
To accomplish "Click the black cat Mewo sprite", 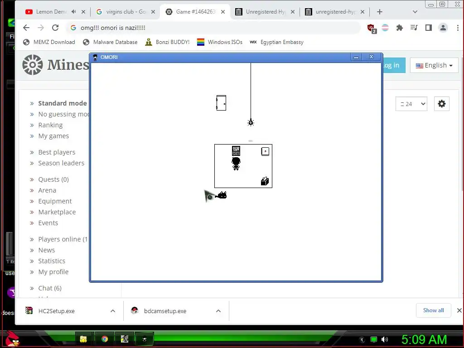I will (x=221, y=195).
